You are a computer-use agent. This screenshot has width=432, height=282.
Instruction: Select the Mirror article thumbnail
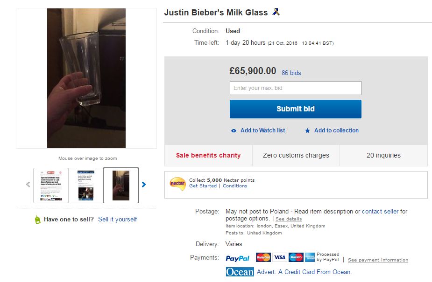(51, 185)
